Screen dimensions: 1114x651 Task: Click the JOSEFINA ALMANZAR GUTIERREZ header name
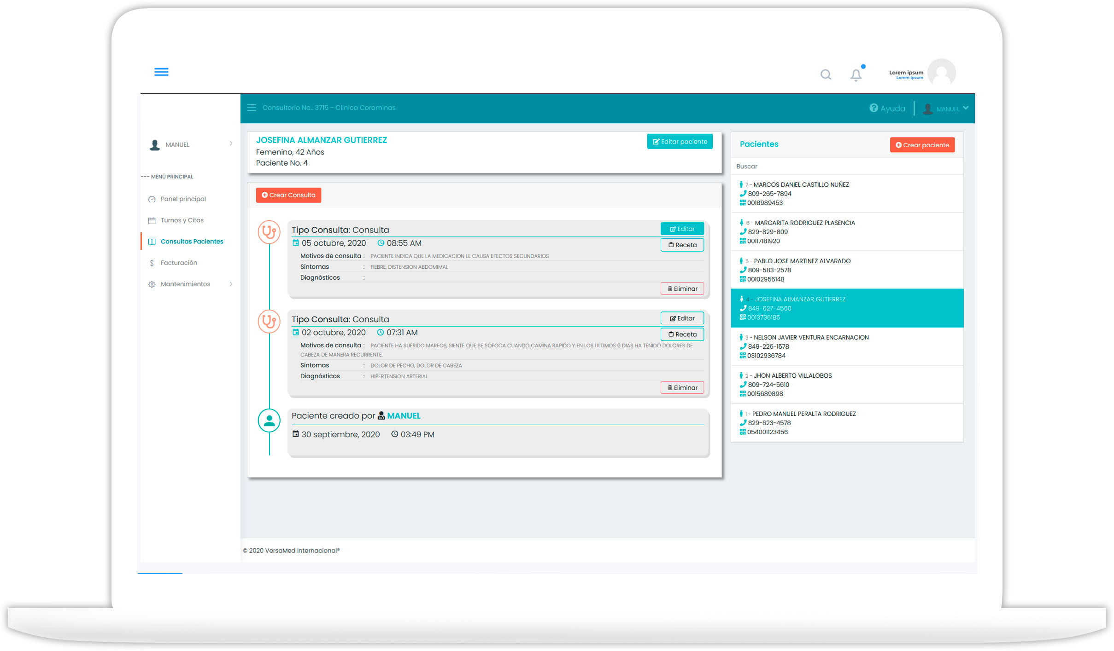(x=322, y=140)
